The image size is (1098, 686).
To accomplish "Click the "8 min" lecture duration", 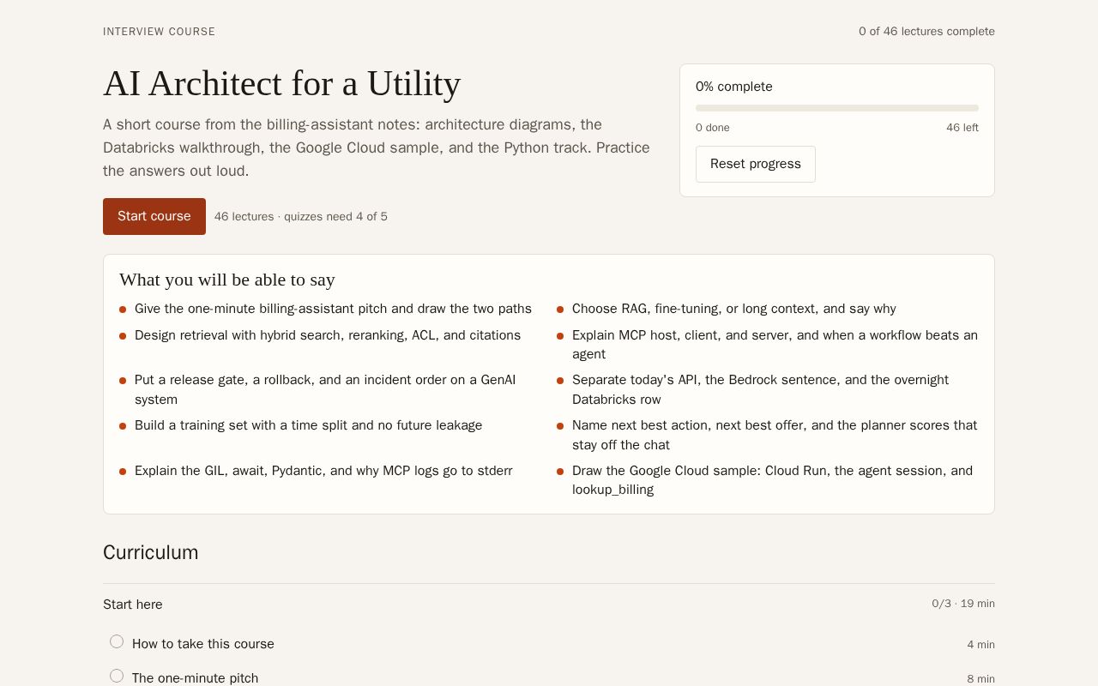I will 981,679.
